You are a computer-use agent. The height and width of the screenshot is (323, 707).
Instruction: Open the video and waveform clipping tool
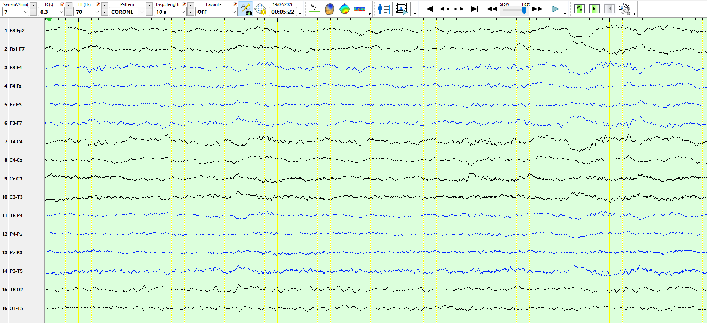625,9
